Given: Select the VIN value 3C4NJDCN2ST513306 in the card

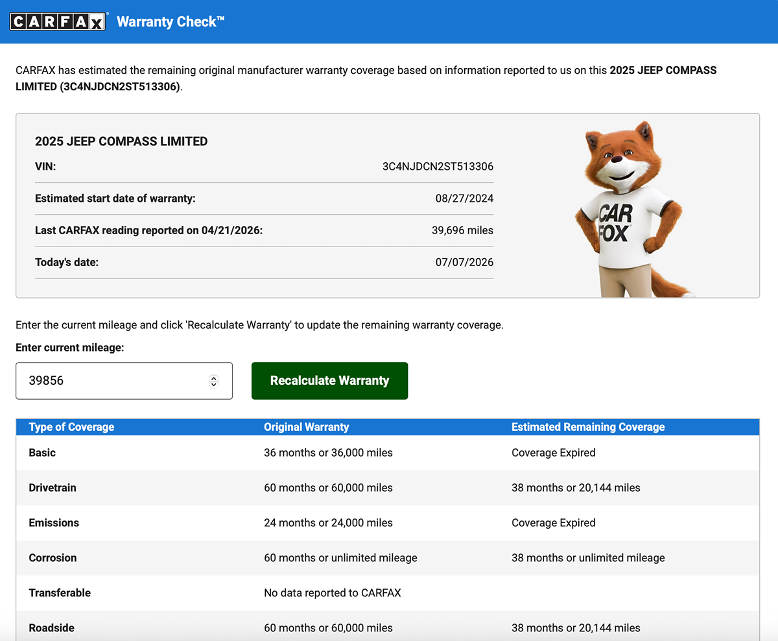Looking at the screenshot, I should pyautogui.click(x=438, y=167).
